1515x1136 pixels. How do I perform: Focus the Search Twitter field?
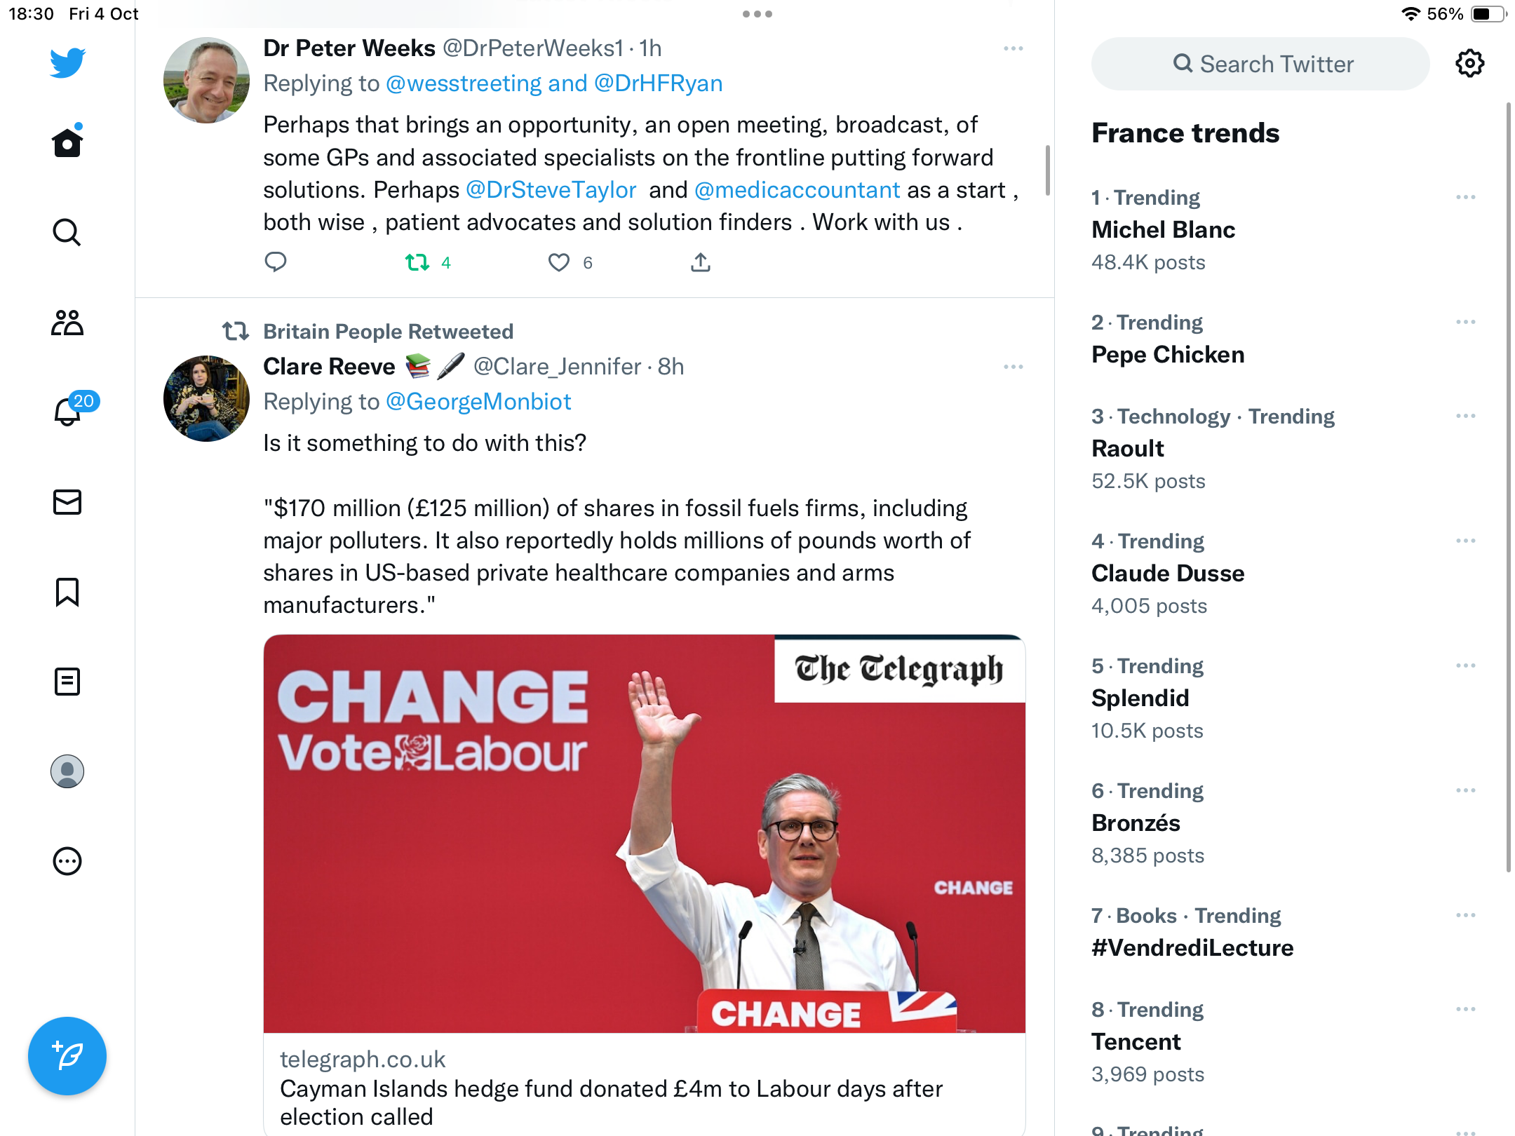pos(1260,64)
